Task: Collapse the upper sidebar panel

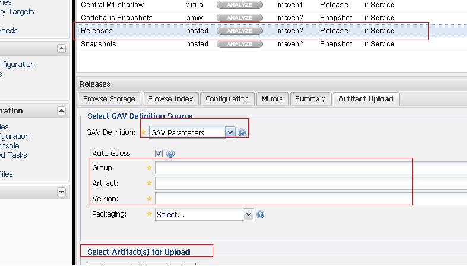Action: (61, 49)
